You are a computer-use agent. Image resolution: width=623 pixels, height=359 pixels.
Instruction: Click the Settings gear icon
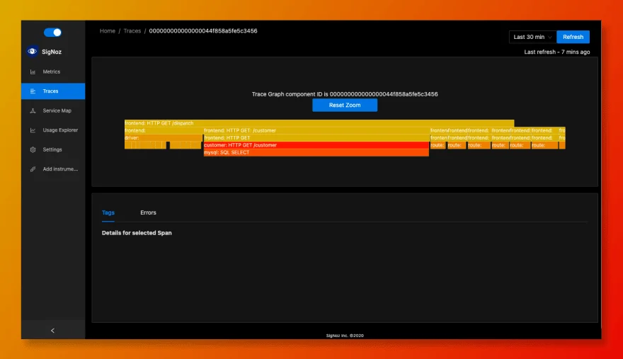[33, 150]
